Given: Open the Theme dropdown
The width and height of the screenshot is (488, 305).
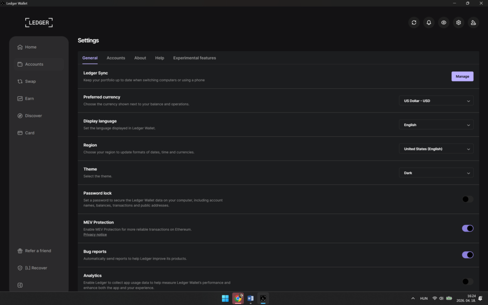Looking at the screenshot, I should pyautogui.click(x=436, y=173).
